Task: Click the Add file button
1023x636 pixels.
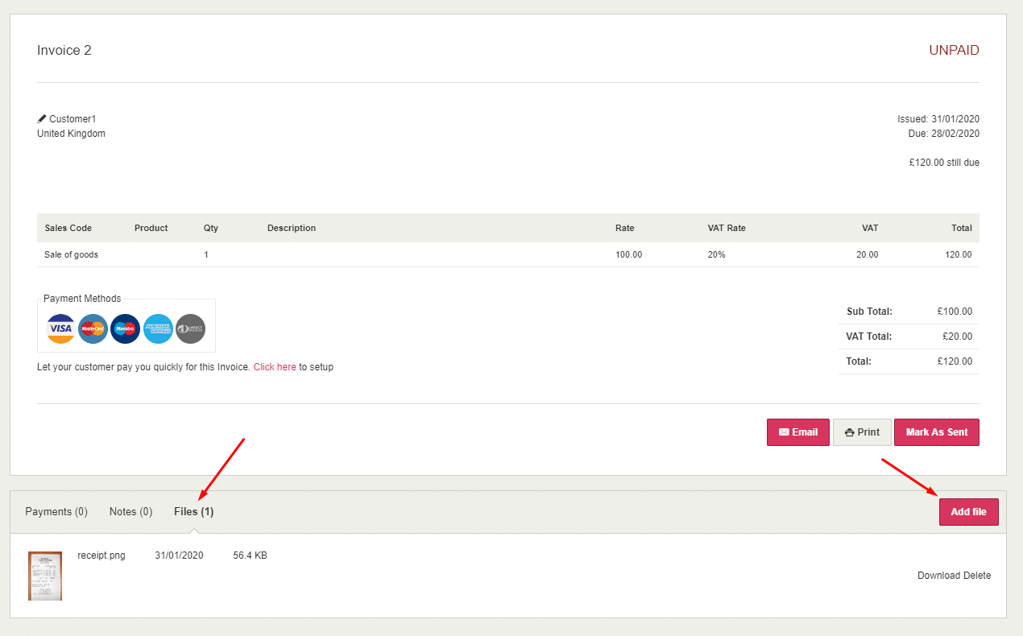Action: (x=968, y=512)
